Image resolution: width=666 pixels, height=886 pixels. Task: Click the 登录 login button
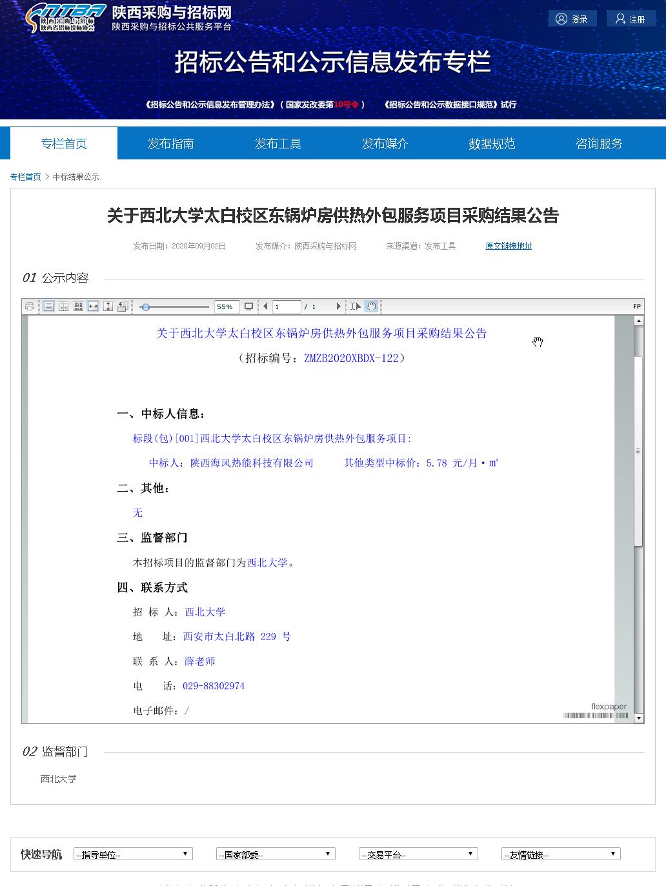point(572,19)
